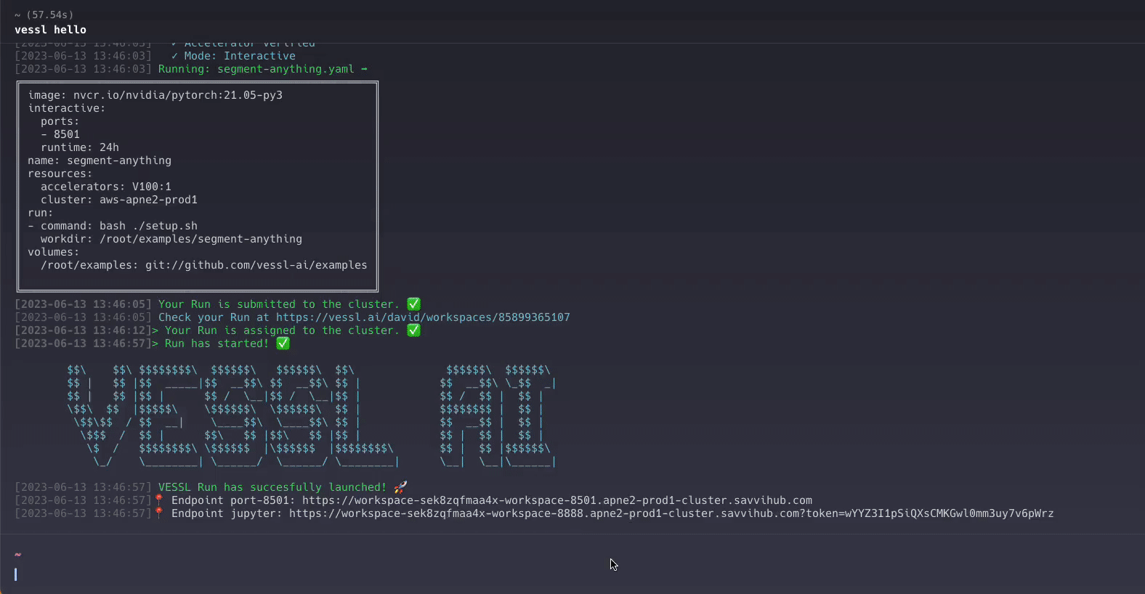This screenshot has width=1145, height=594.
Task: Click the '[2023-06-13 13:46:12]' timestamp
Action: (84, 330)
